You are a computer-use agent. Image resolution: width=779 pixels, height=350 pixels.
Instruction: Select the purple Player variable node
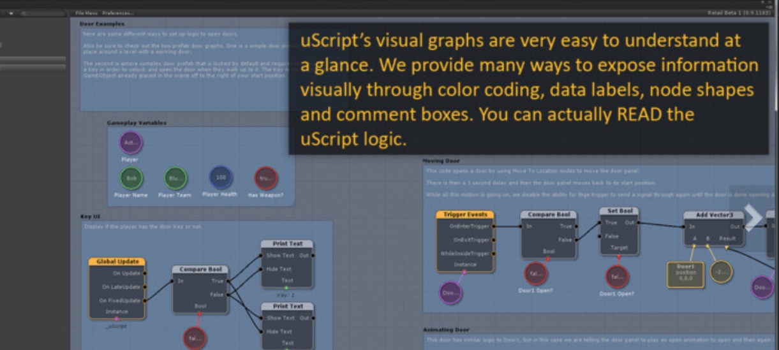(x=131, y=143)
